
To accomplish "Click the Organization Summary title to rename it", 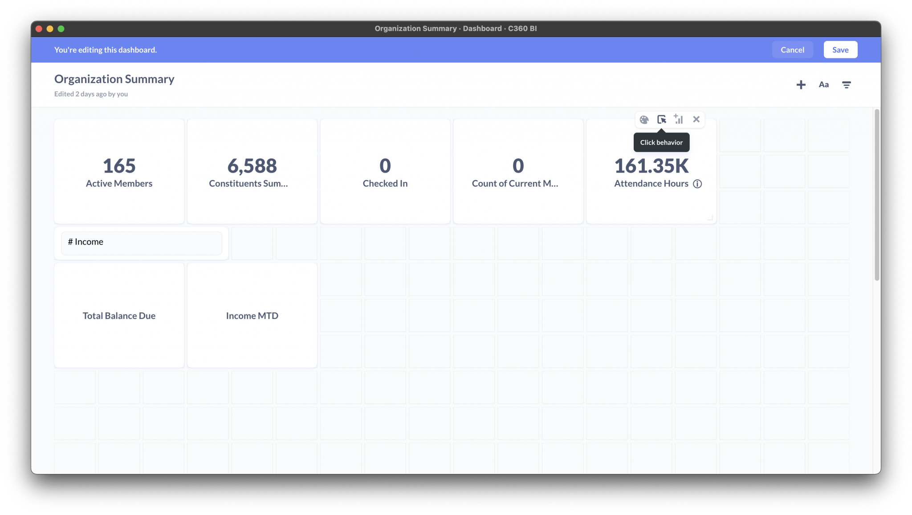I will (x=114, y=79).
